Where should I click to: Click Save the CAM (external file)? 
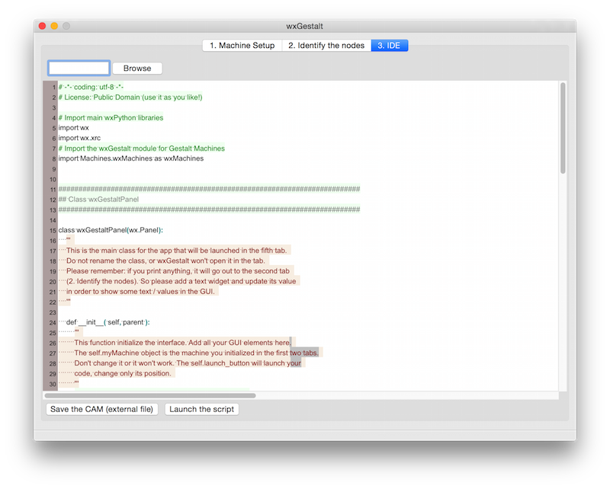(x=102, y=409)
